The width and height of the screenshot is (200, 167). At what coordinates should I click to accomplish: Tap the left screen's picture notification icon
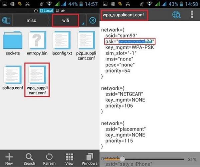coord(5,4)
